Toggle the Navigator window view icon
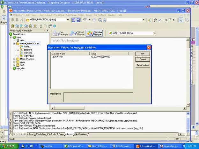 (74, 20)
